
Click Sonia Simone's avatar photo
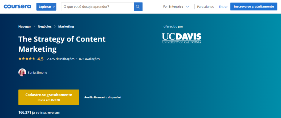22,73
